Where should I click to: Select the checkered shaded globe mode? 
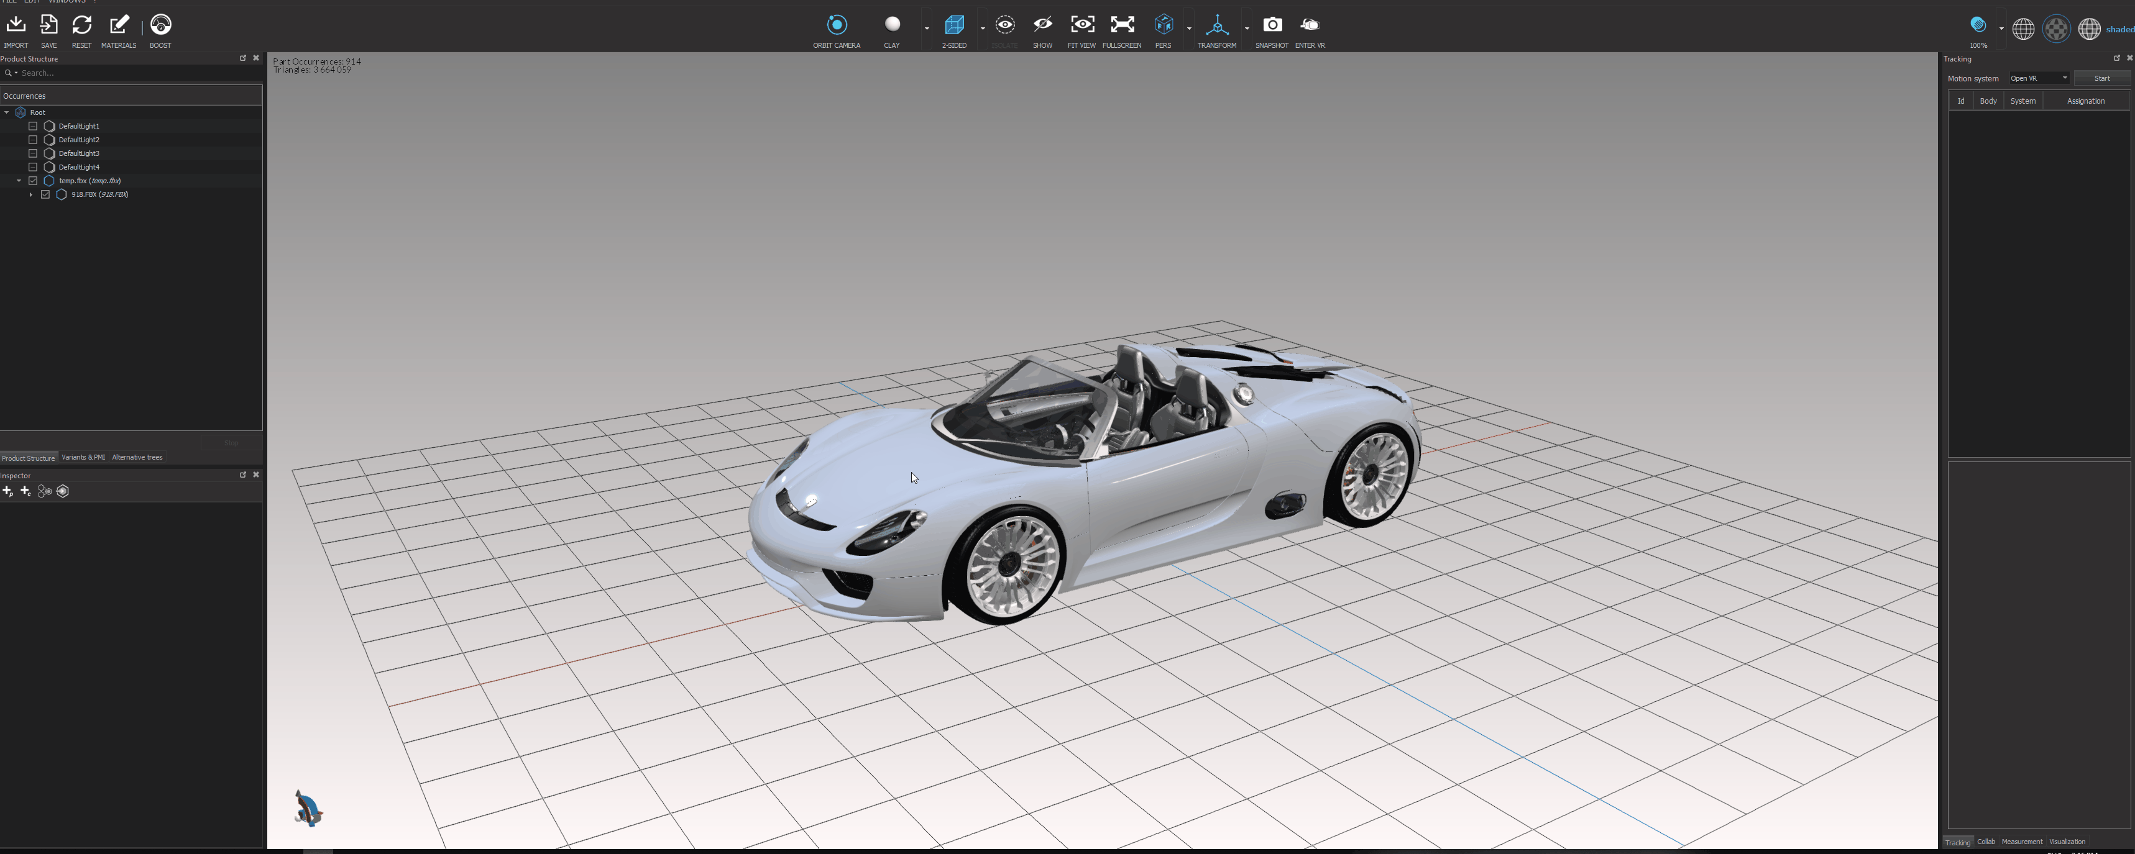coord(2056,29)
